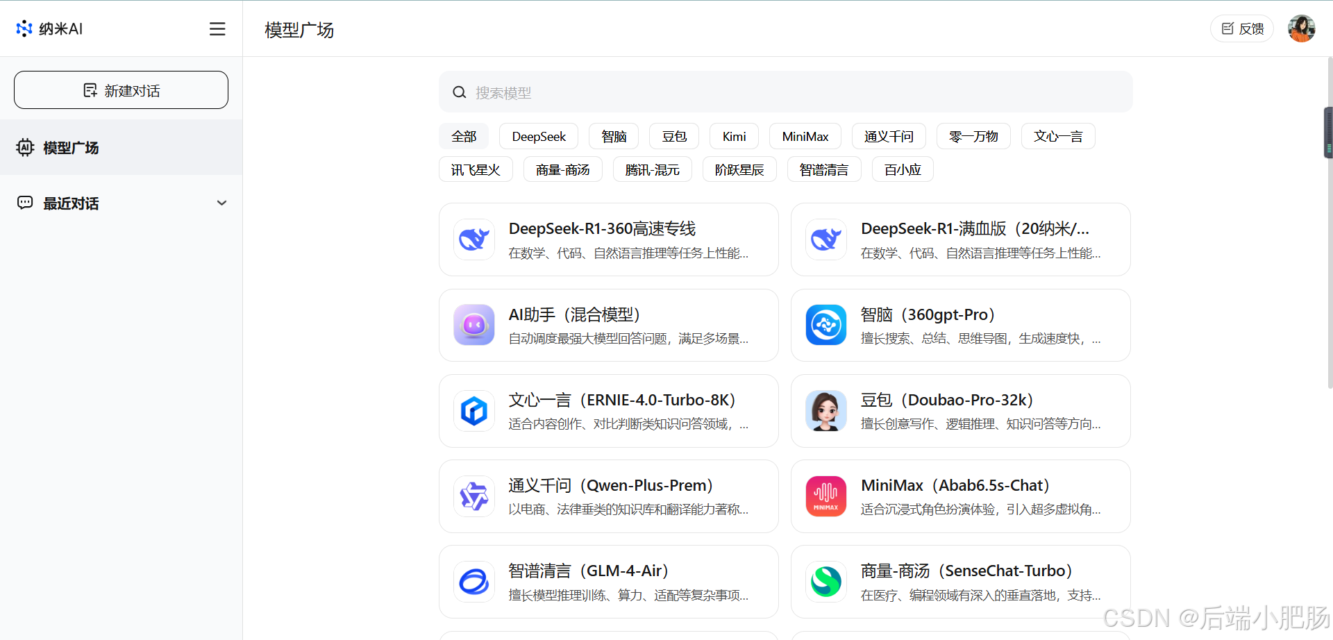Collapse the sidebar with hamburger menu icon
This screenshot has width=1333, height=640.
tap(217, 28)
